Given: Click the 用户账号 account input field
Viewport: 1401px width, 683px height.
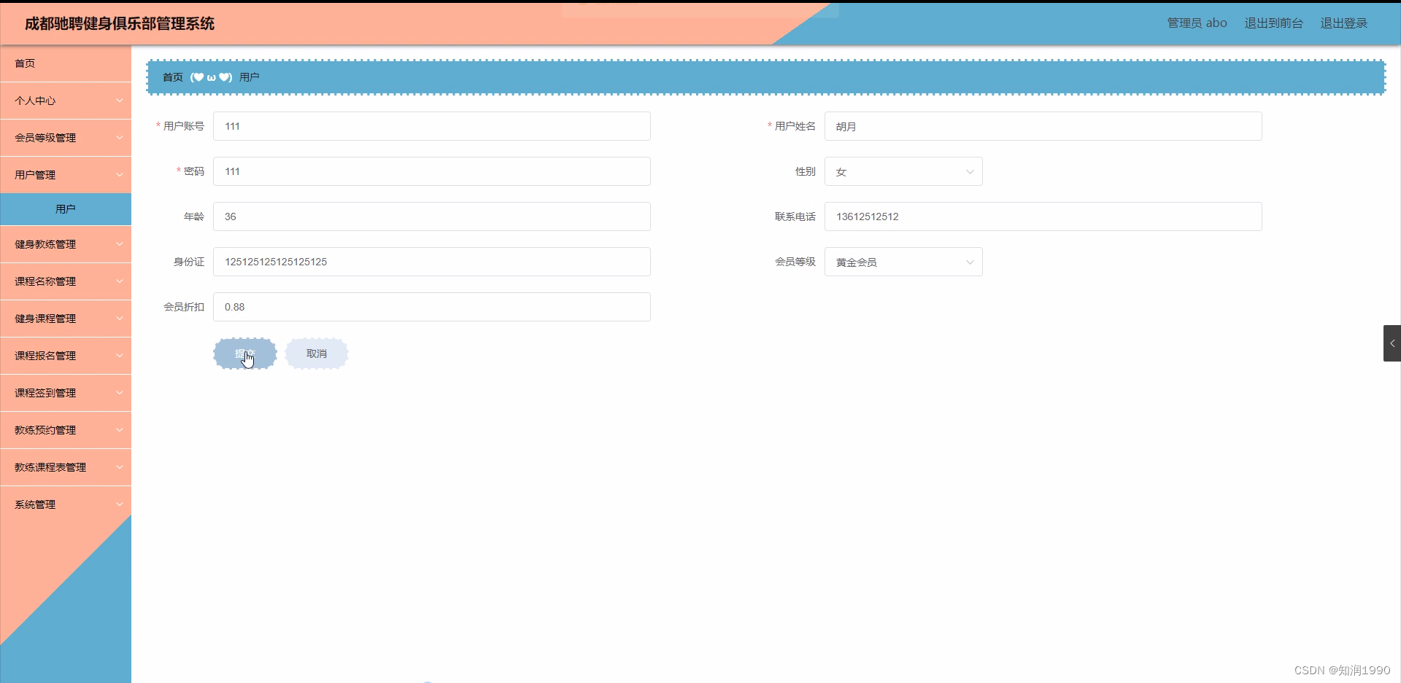Looking at the screenshot, I should pos(431,126).
